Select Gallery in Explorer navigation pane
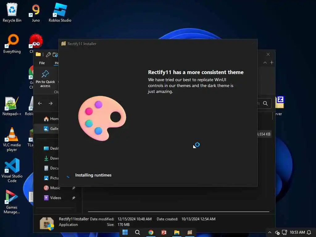316x237 pixels. coord(51,129)
